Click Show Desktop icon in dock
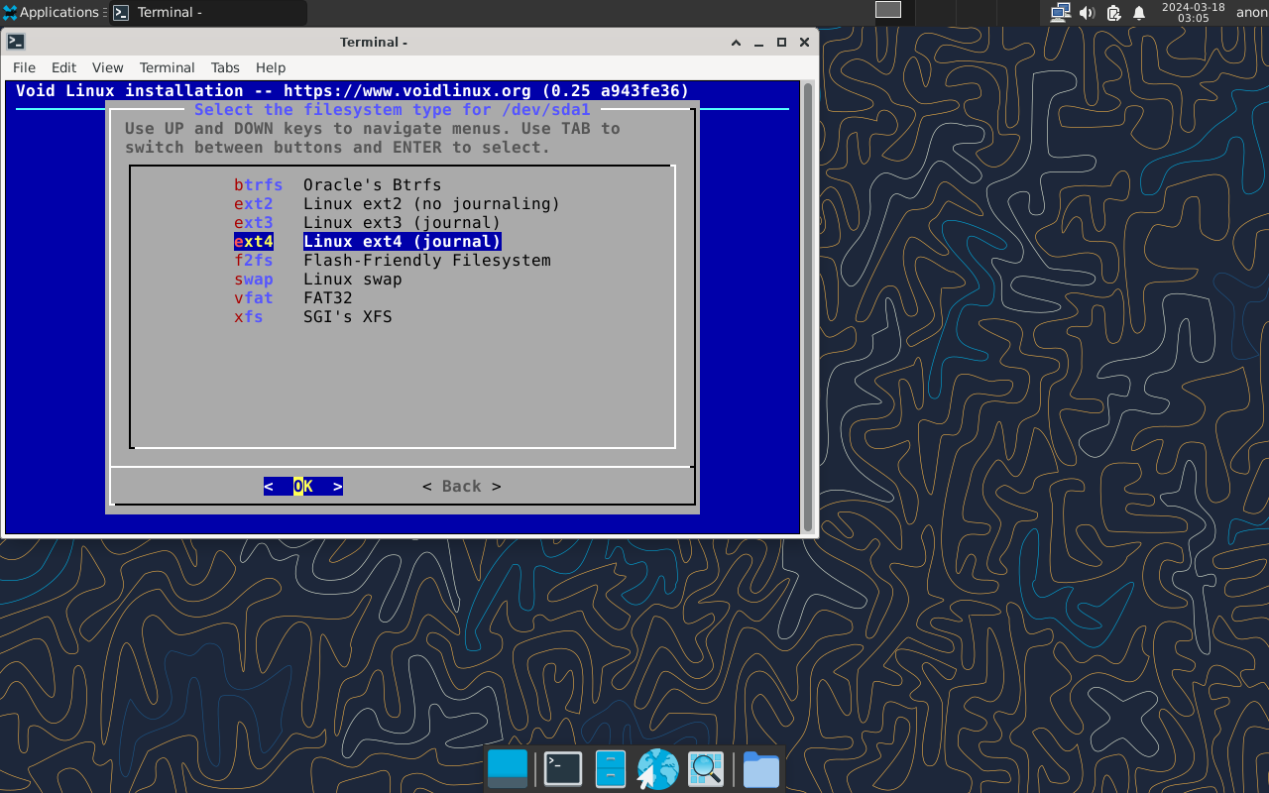The height and width of the screenshot is (793, 1269). click(508, 769)
